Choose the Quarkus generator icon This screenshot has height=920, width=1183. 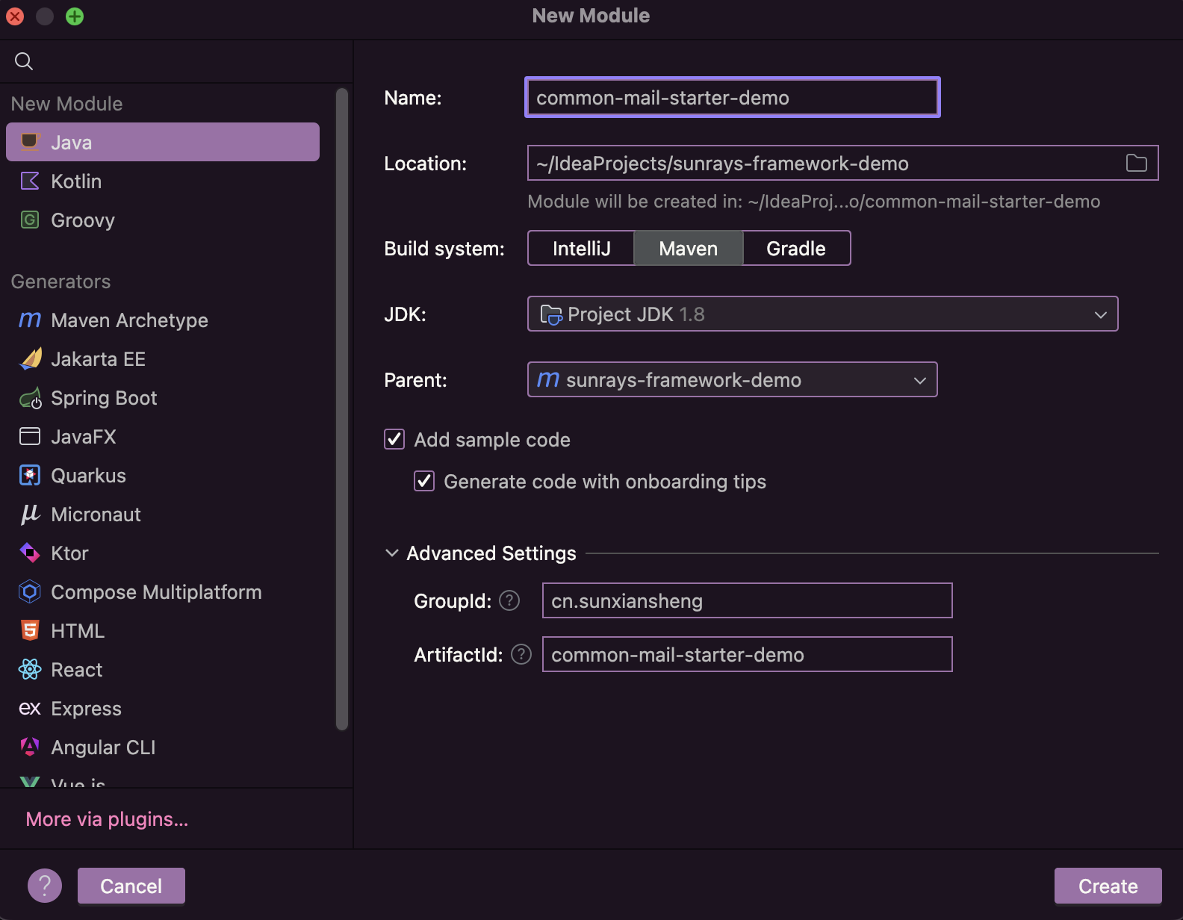click(x=30, y=475)
